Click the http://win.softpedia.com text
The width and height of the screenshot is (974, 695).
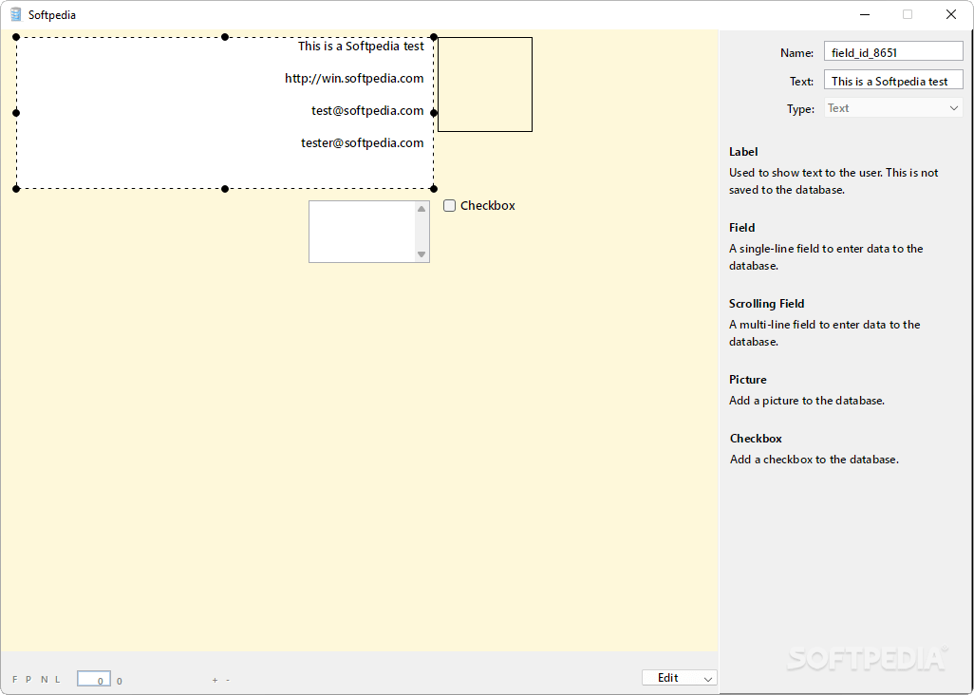pos(354,78)
